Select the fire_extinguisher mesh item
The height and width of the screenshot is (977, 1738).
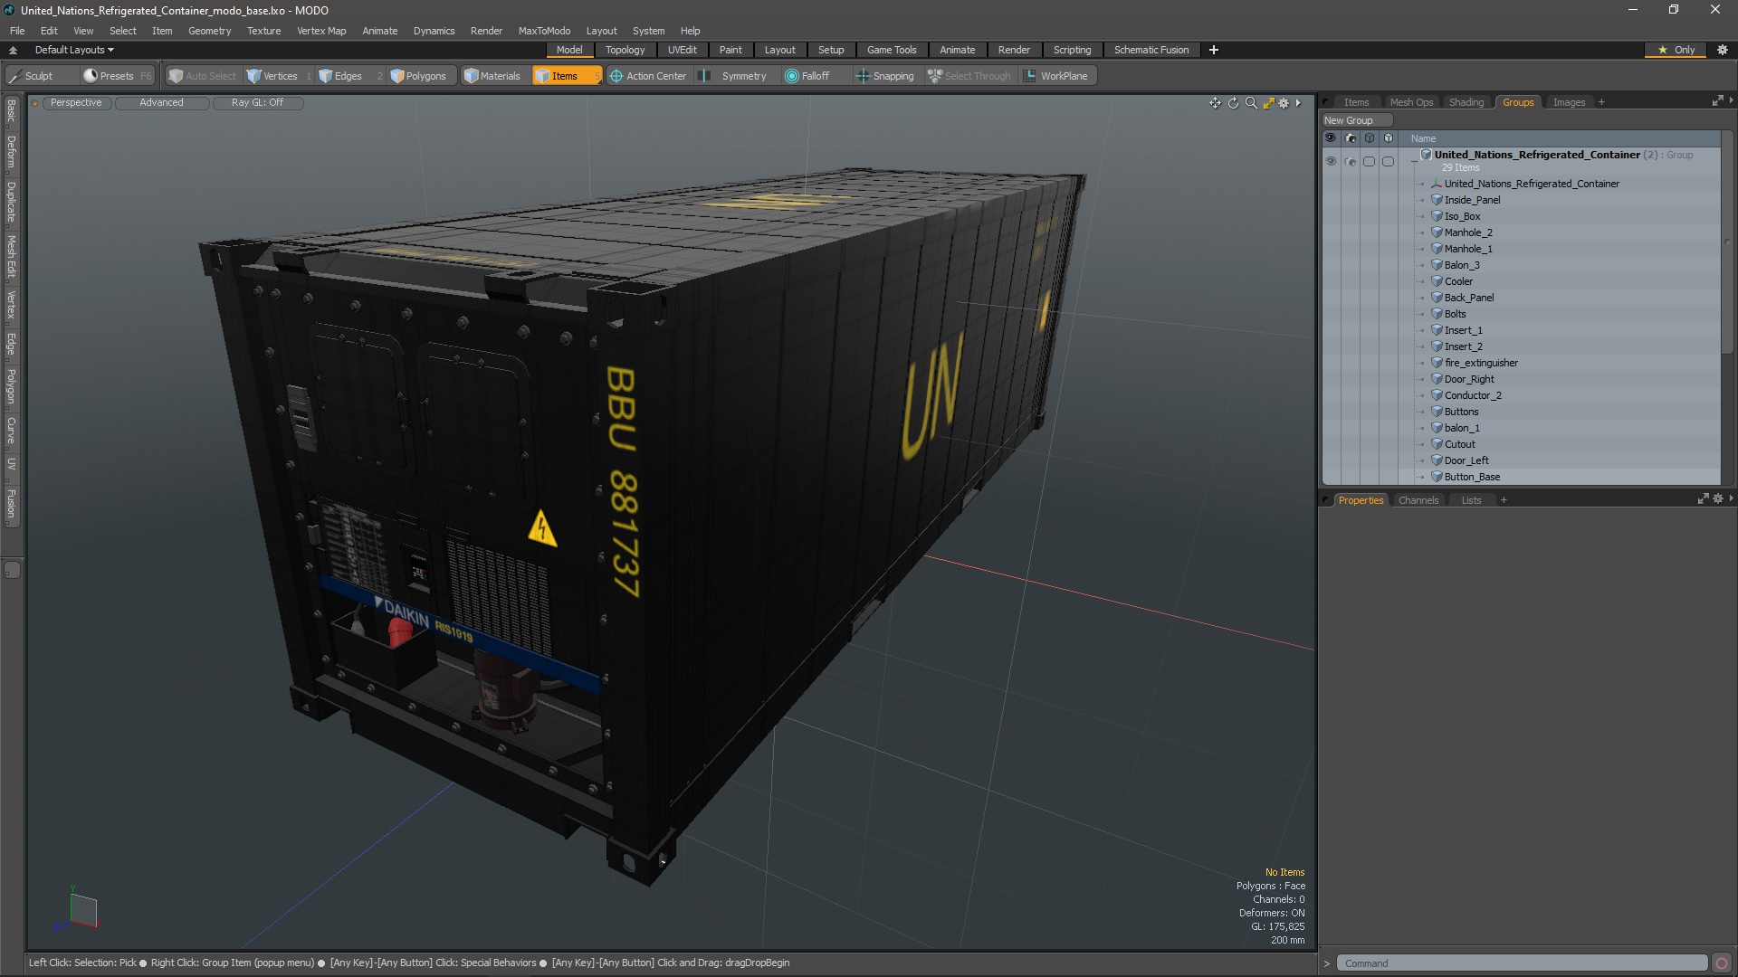click(1481, 363)
